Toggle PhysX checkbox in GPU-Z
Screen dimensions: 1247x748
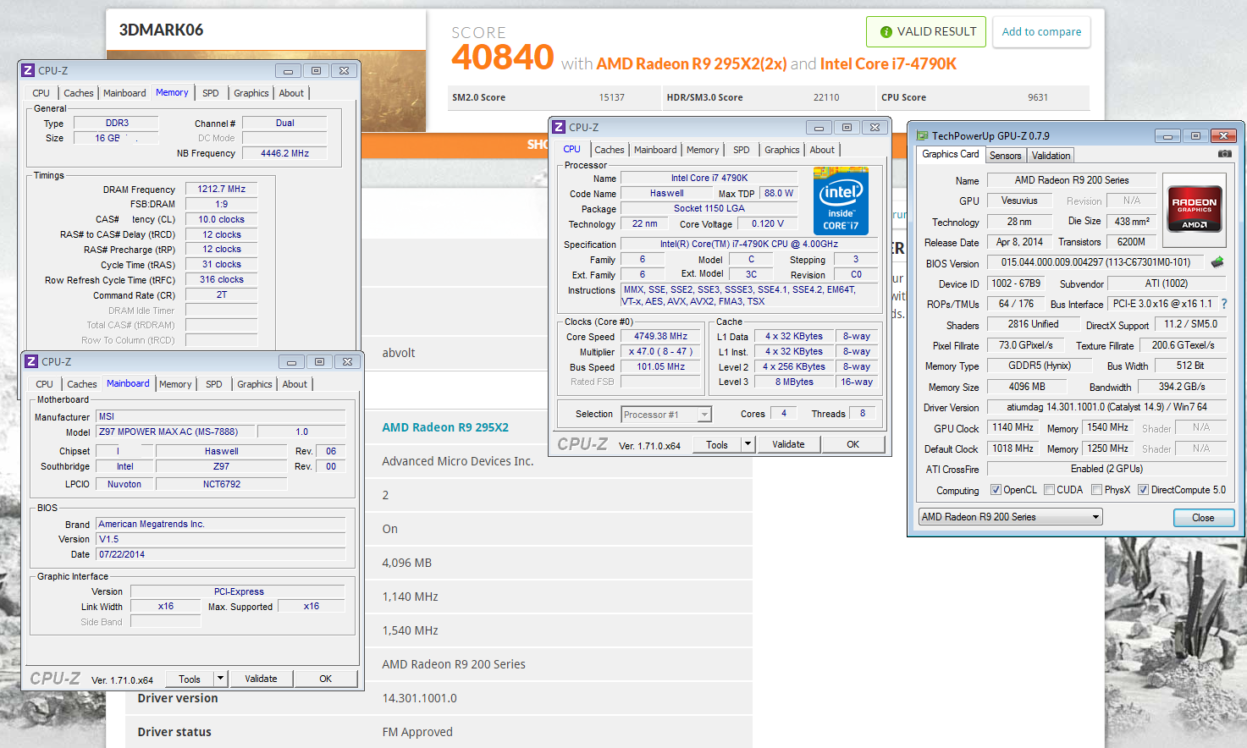tap(1096, 490)
